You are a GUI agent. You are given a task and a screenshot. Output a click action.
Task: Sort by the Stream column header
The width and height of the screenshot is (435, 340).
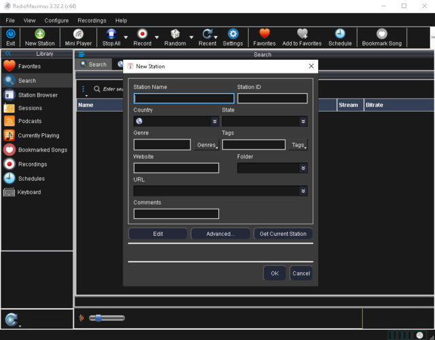coord(350,105)
